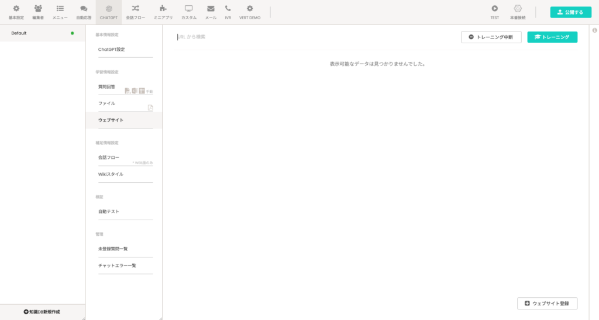Select ChatGPT設定 in the settings sidebar
This screenshot has height=320, width=599.
pos(112,50)
